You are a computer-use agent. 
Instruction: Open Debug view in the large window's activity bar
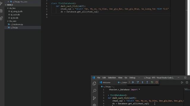[1, 11]
